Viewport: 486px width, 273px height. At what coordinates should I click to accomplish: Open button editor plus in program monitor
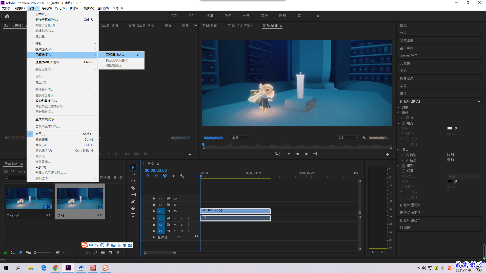tap(388, 154)
